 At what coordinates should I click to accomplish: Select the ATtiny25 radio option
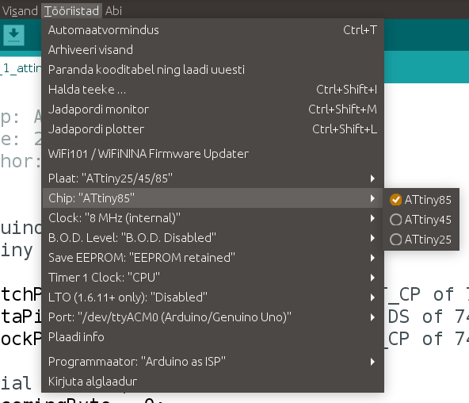421,240
